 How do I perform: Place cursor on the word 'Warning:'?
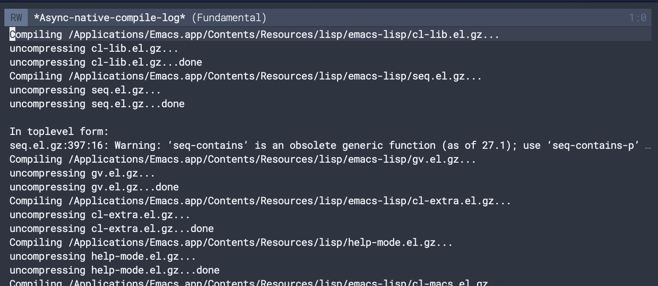point(138,146)
